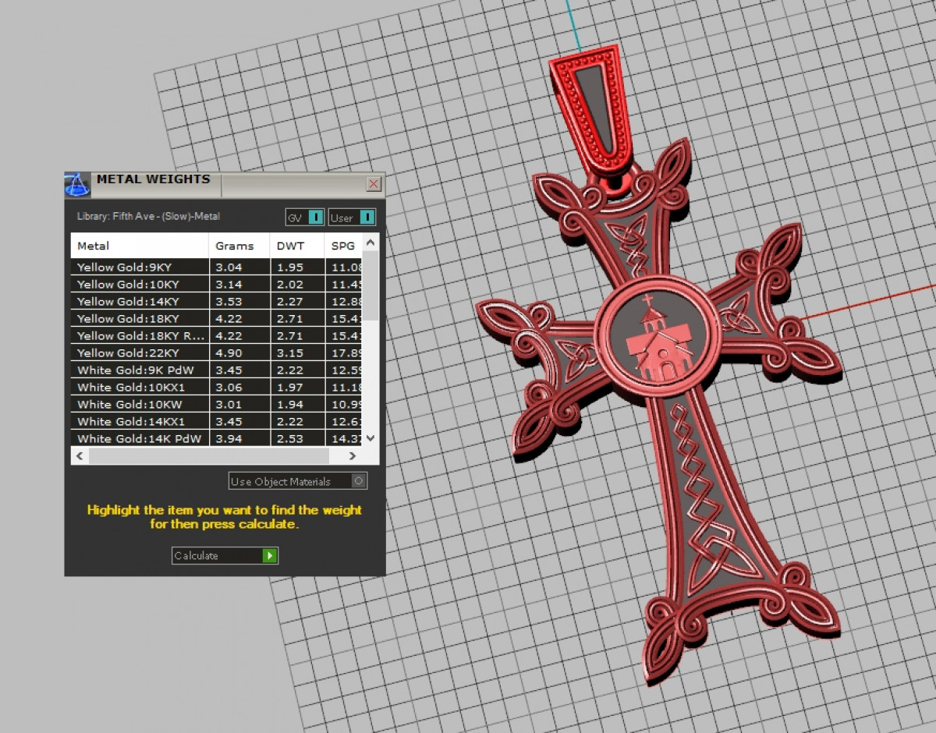936x733 pixels.
Task: Toggle the GV library switch
Action: [x=316, y=218]
